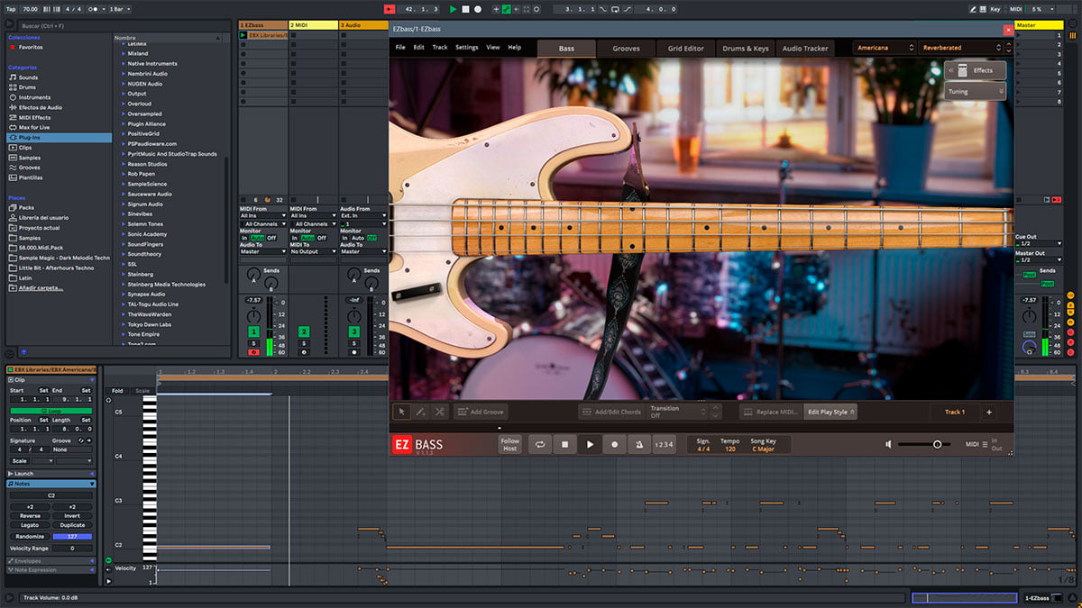The width and height of the screenshot is (1082, 608).
Task: Click the blue 127 velocity value field
Action: coord(72,536)
